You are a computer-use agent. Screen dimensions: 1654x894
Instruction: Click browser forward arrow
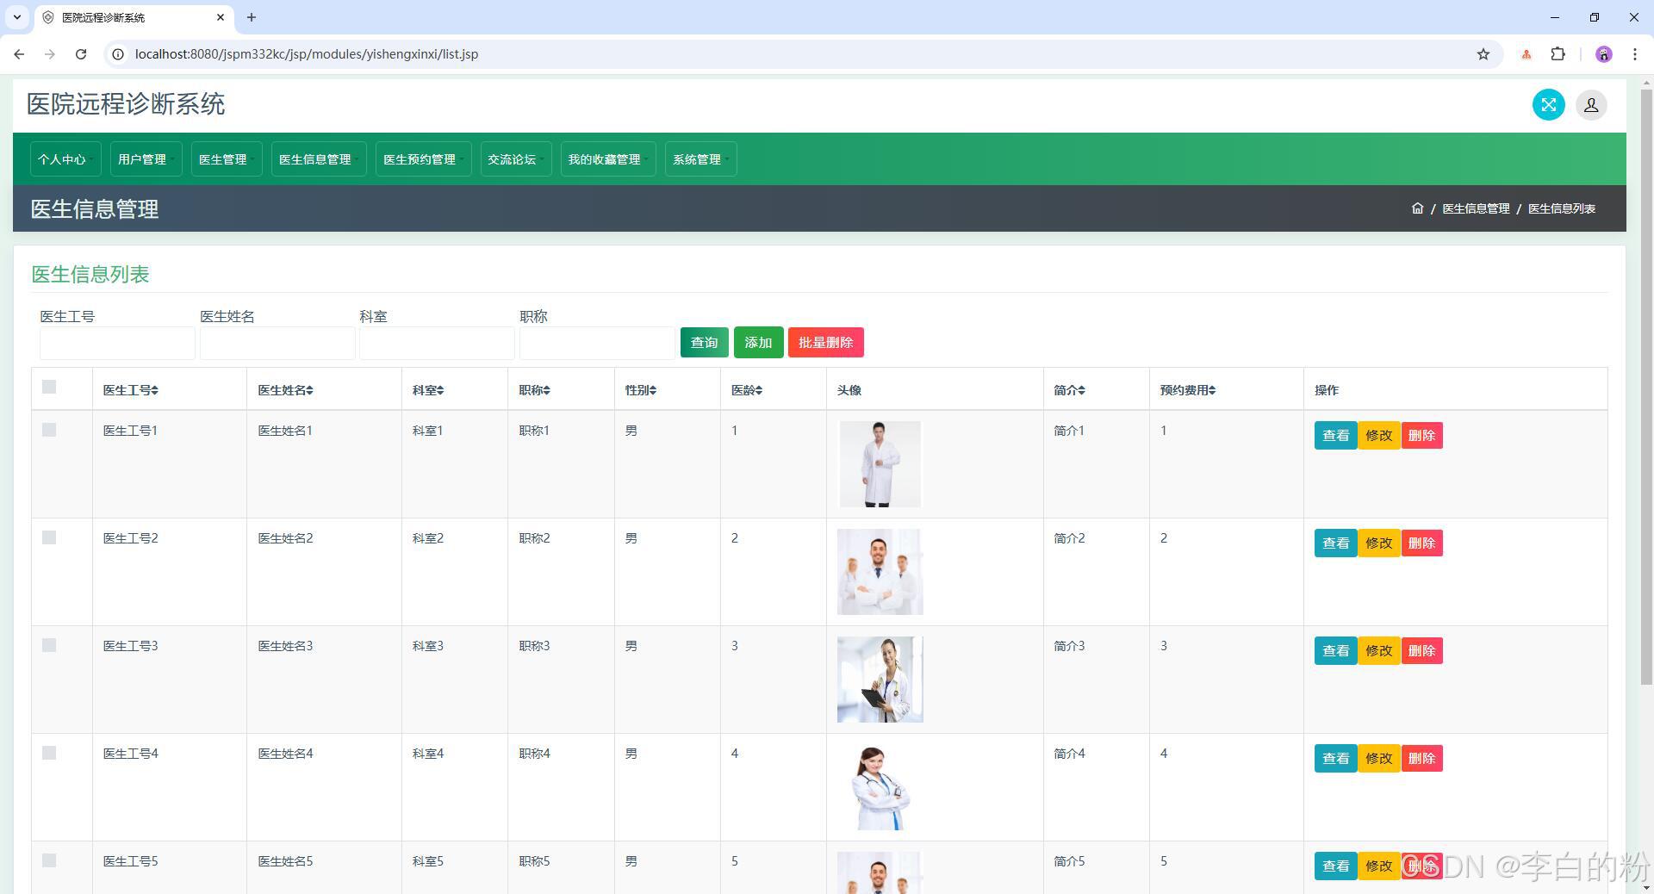[x=50, y=54]
